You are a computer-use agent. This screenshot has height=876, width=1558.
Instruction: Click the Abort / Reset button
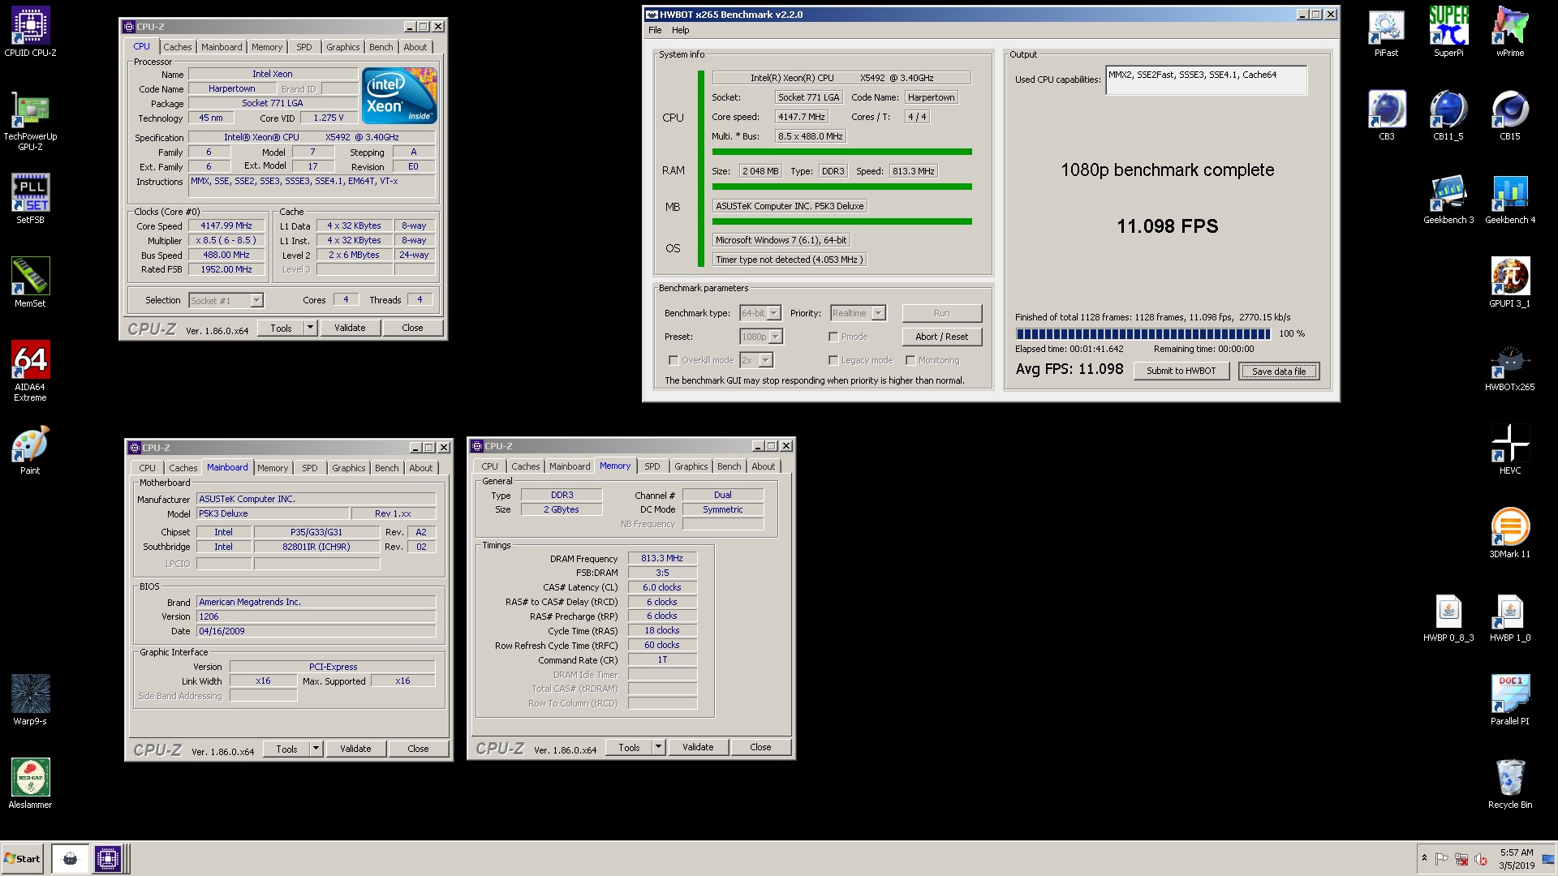[x=941, y=337]
